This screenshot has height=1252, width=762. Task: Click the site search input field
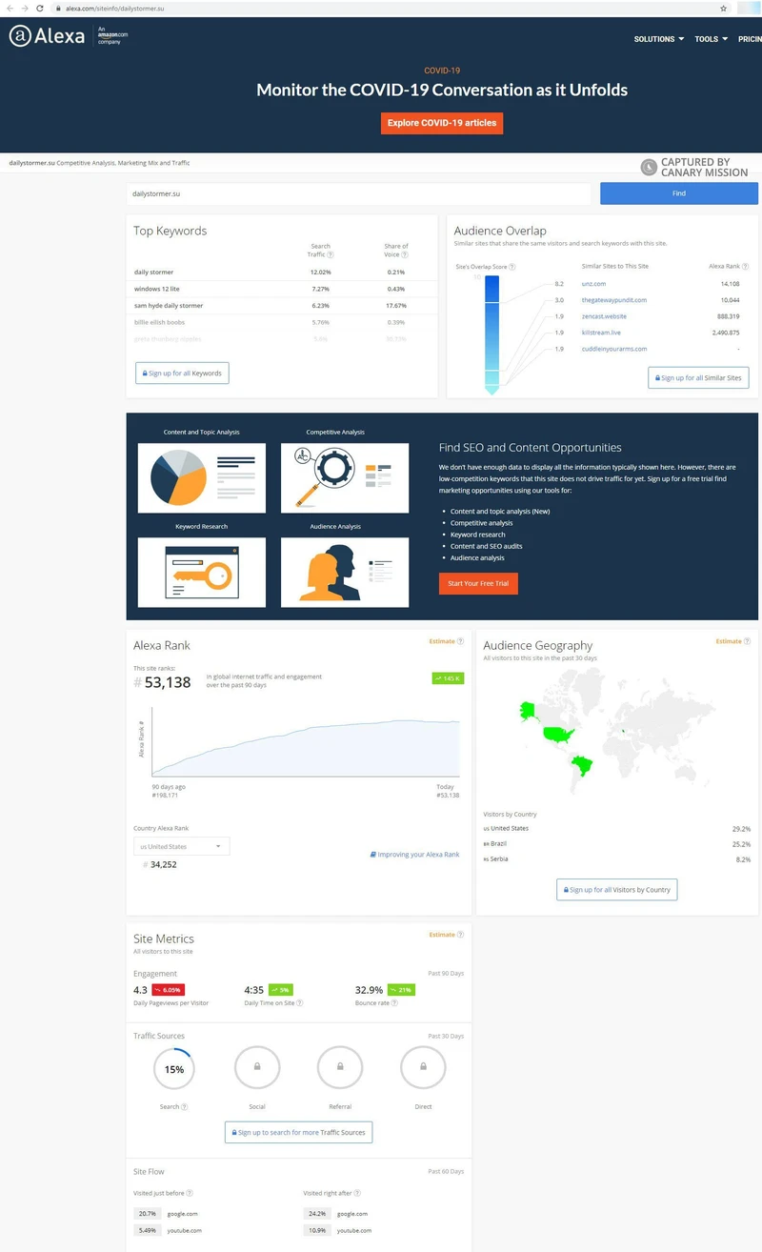[358, 193]
